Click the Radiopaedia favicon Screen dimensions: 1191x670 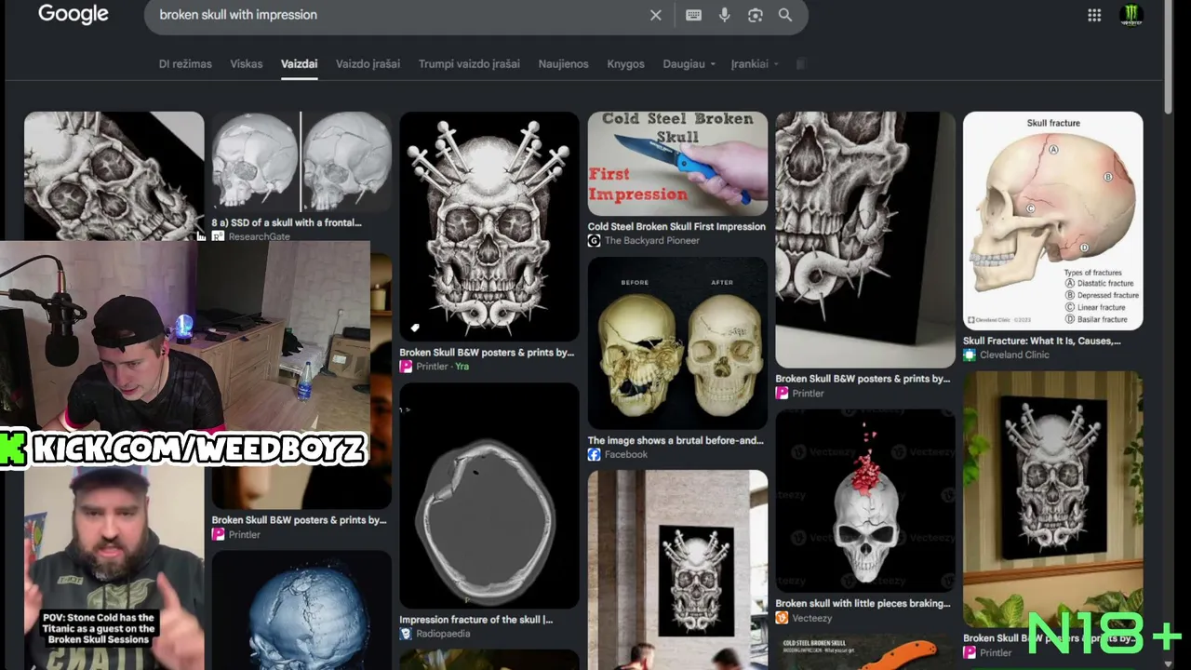(x=406, y=634)
